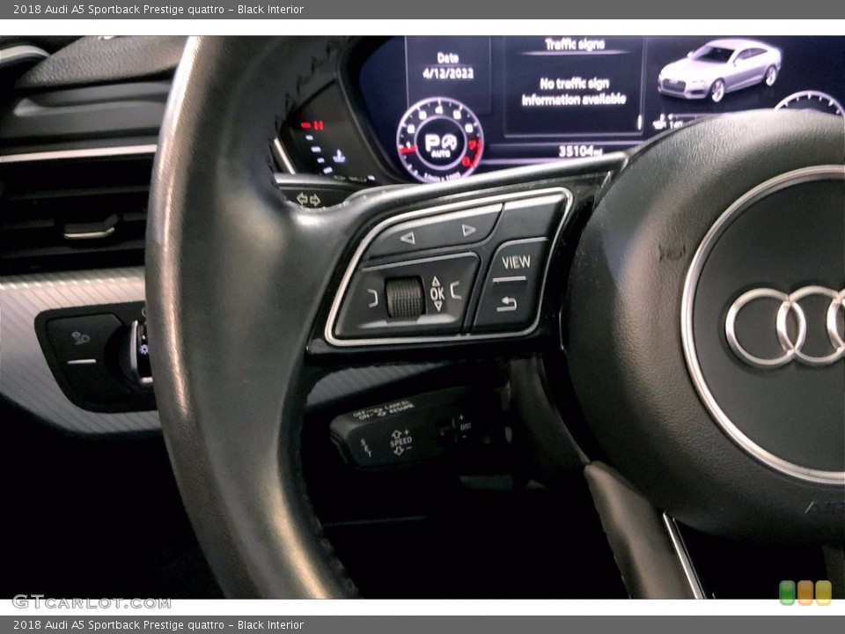The image size is (845, 634).
Task: Click the 'Traffic signs' heading in the cluster
Action: [575, 44]
